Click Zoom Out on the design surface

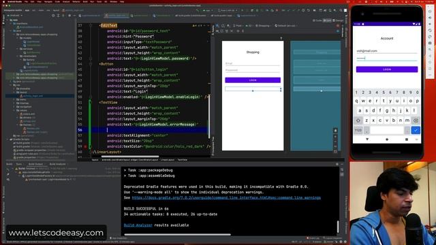click(x=335, y=142)
